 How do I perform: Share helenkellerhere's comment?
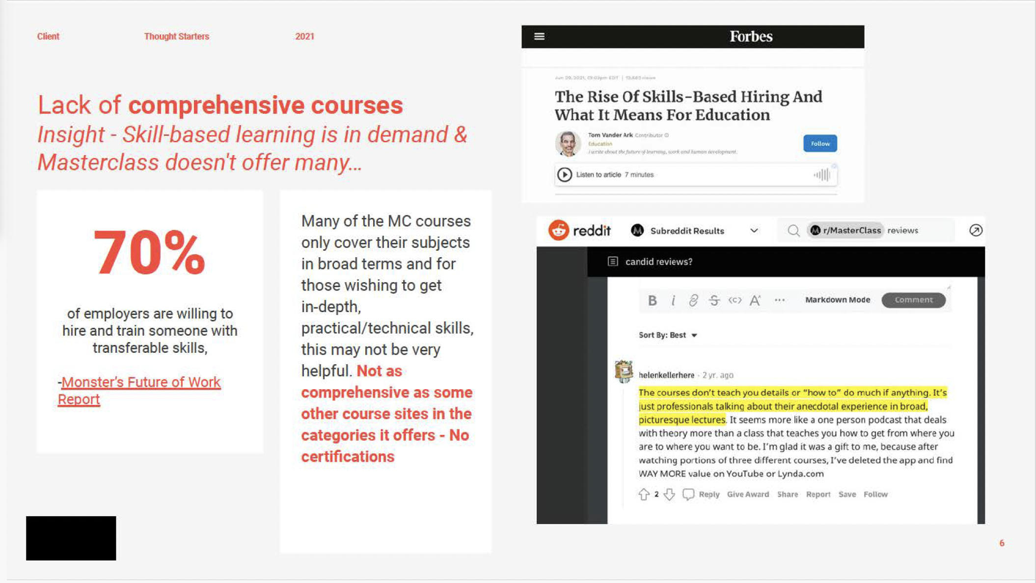(x=788, y=494)
